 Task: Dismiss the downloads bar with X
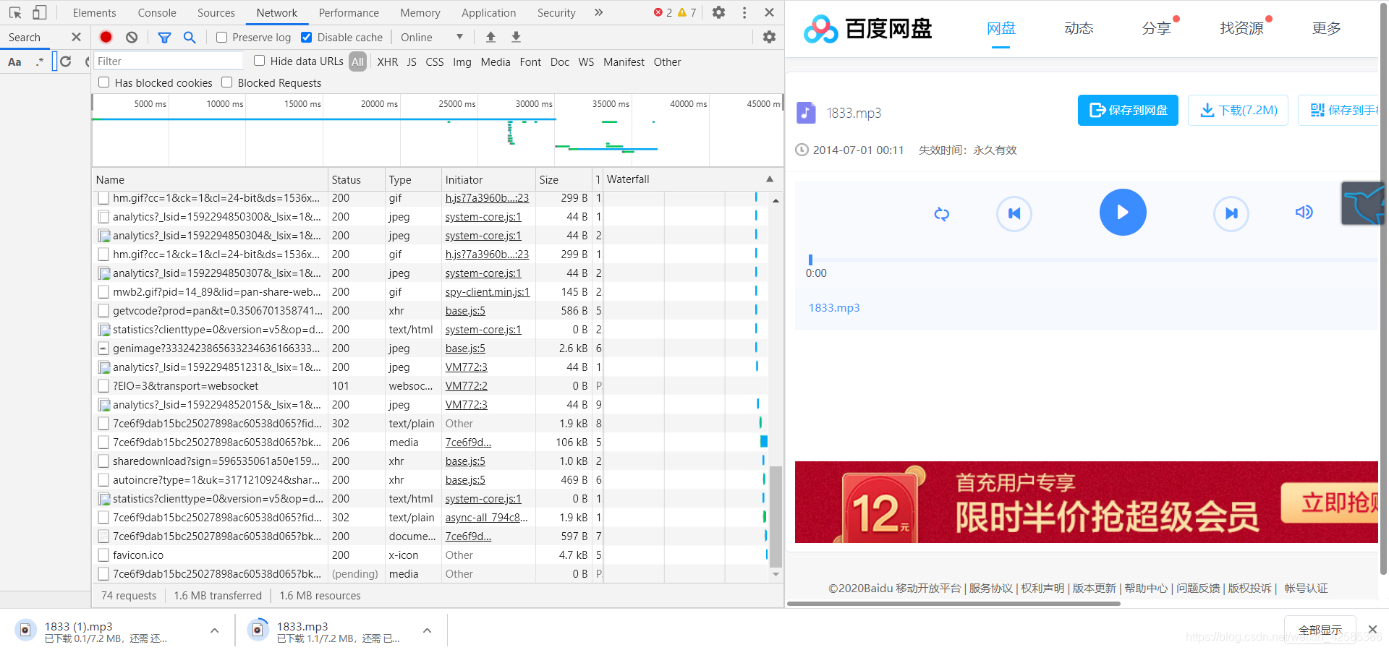(x=1372, y=629)
